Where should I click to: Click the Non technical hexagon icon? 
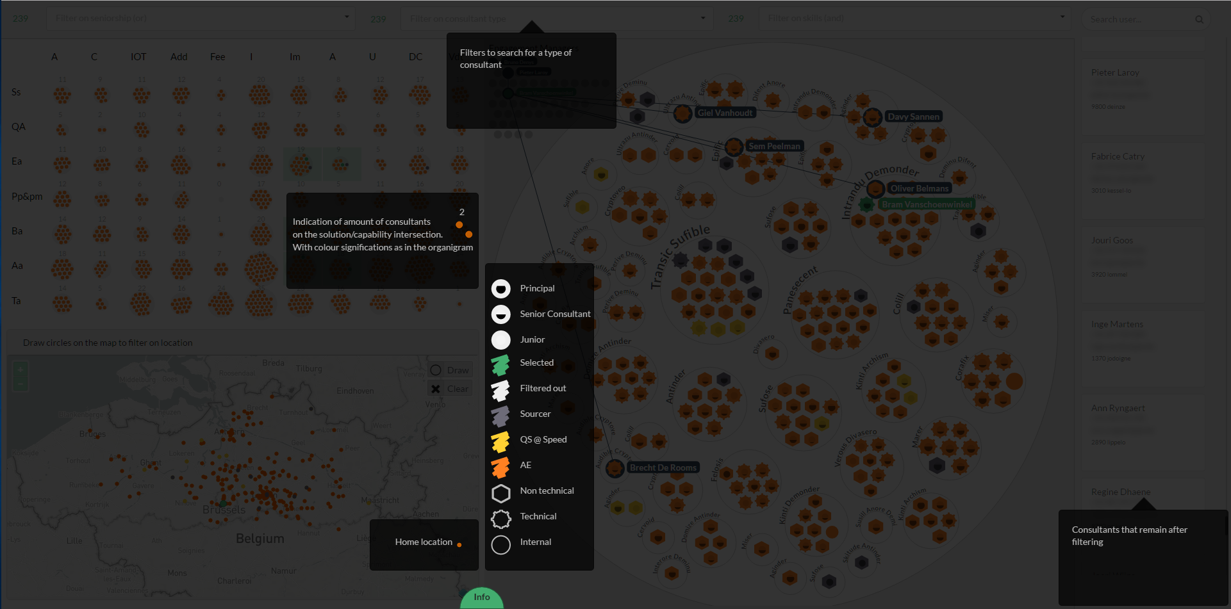500,493
